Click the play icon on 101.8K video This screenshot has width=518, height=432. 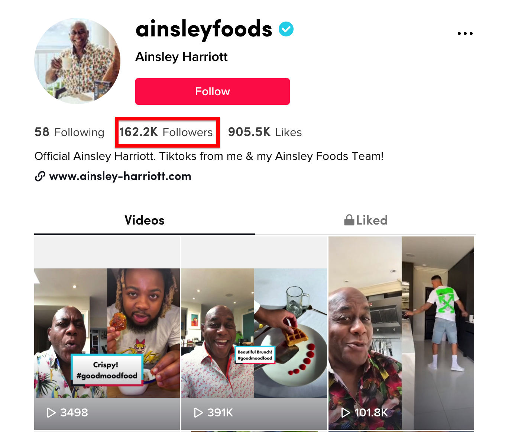[x=346, y=413]
